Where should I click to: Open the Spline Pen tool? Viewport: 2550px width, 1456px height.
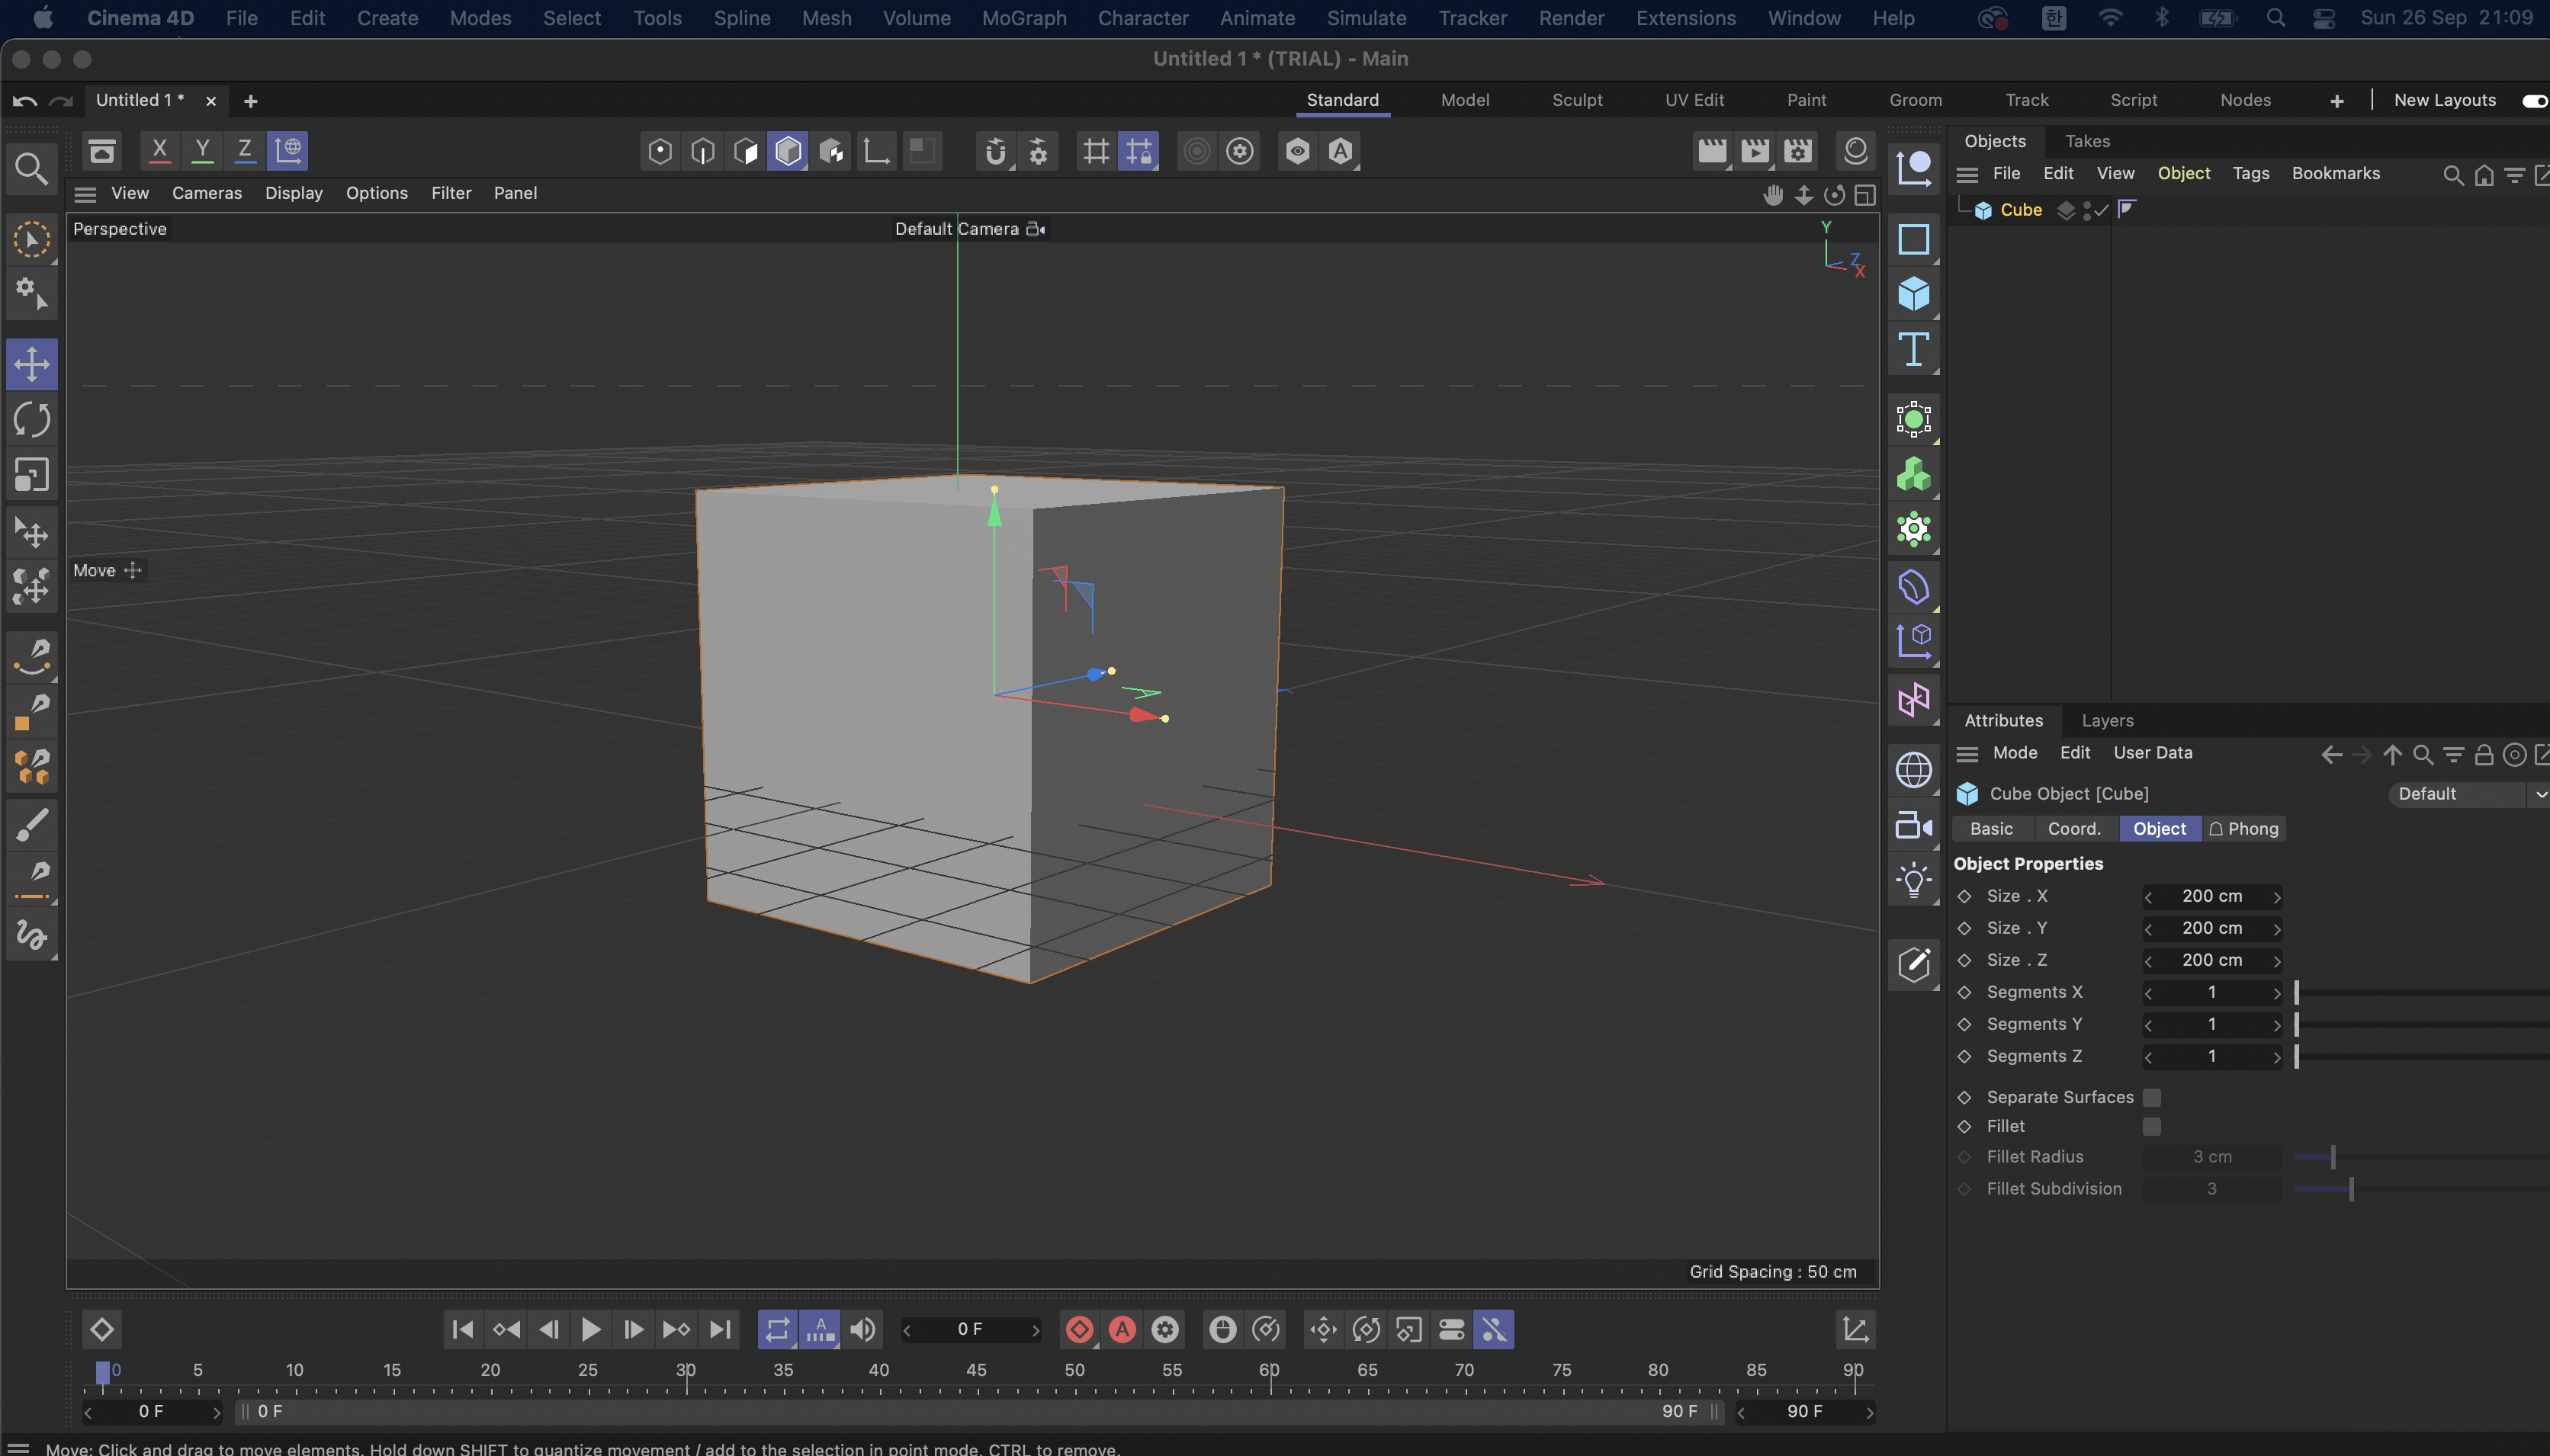tap(32, 656)
